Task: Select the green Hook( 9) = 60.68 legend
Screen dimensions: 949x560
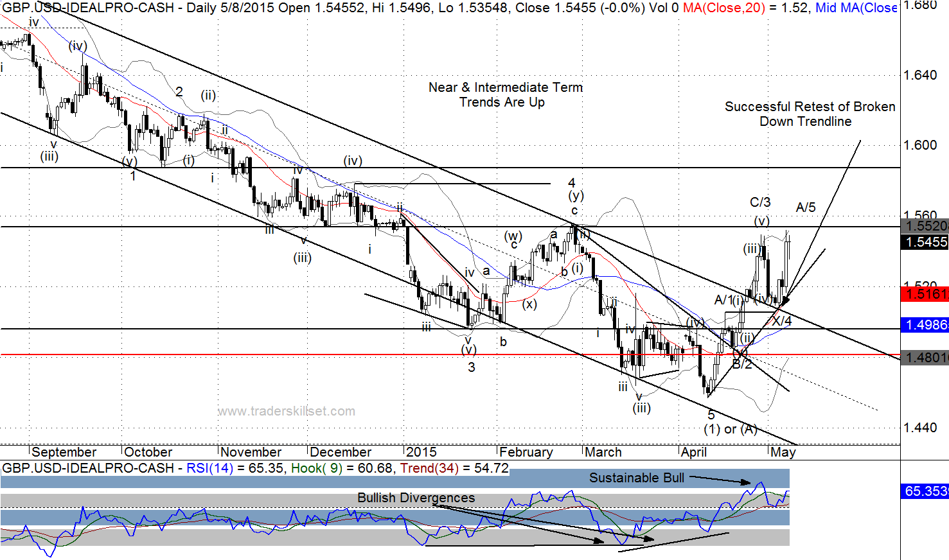Action: click(x=342, y=468)
